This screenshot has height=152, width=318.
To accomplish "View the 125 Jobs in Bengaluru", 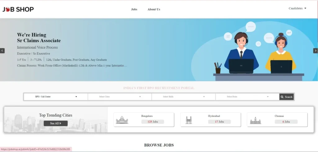I will [x=152, y=122].
